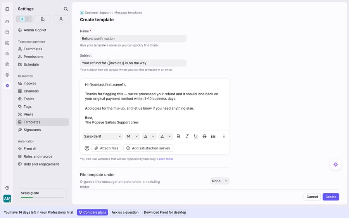Open the calendar icon in left rail

click(7, 32)
